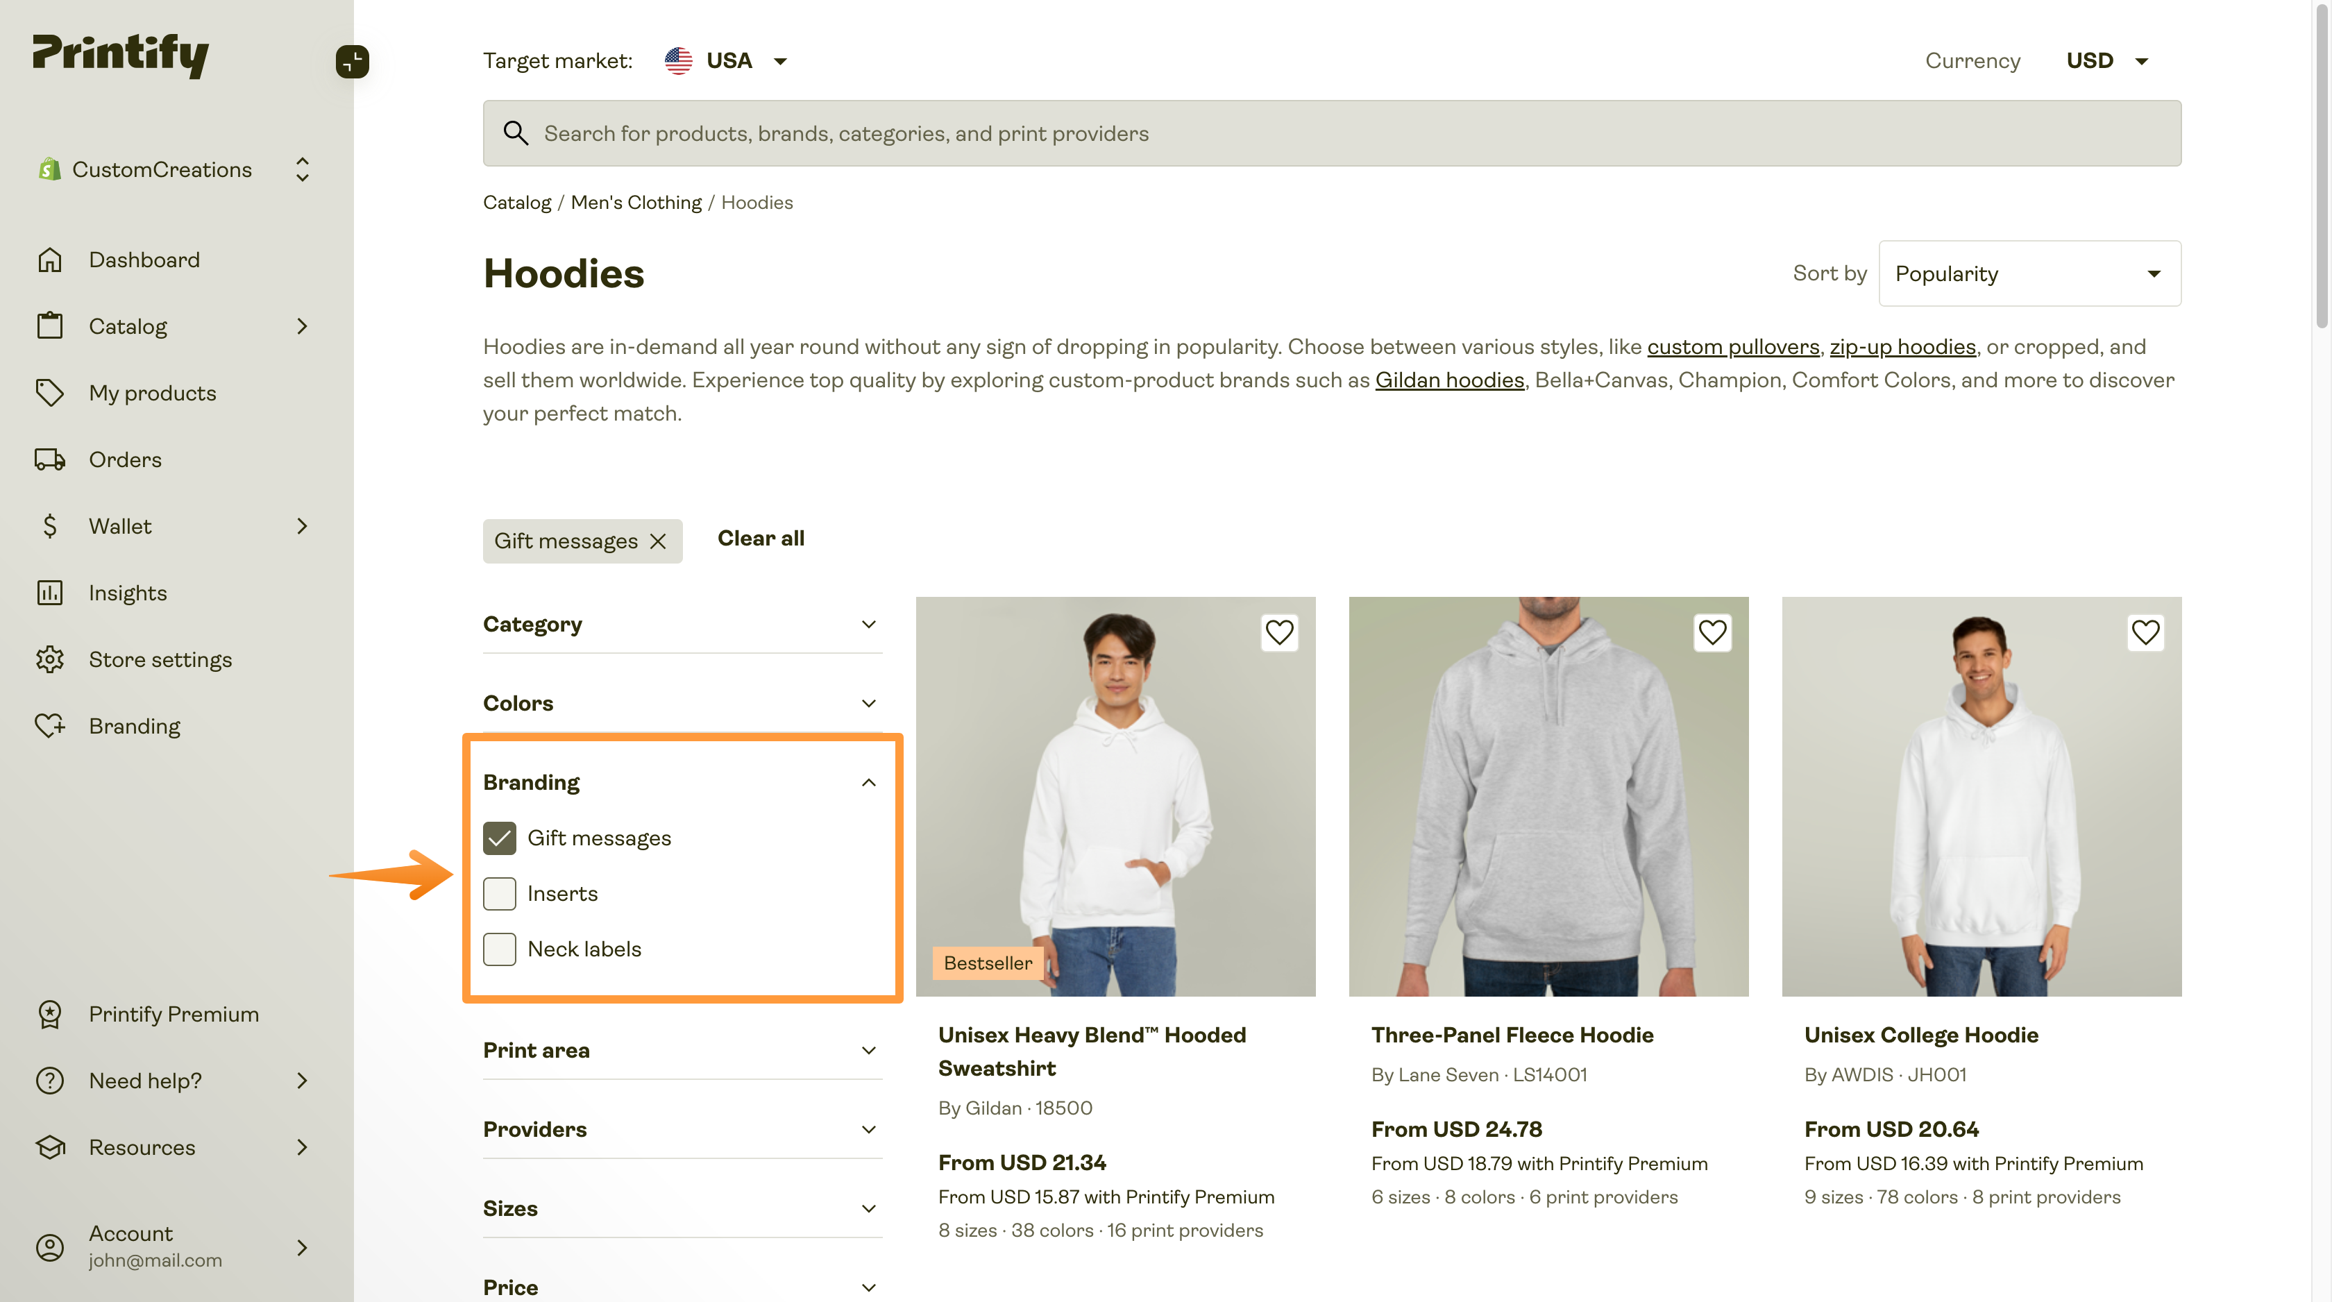2332x1302 pixels.
Task: Open Insights from sidebar icon
Action: 50,592
